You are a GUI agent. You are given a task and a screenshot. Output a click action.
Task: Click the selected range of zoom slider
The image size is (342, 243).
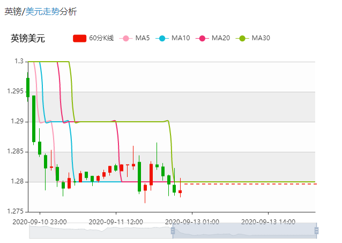pyautogui.click(x=244, y=231)
